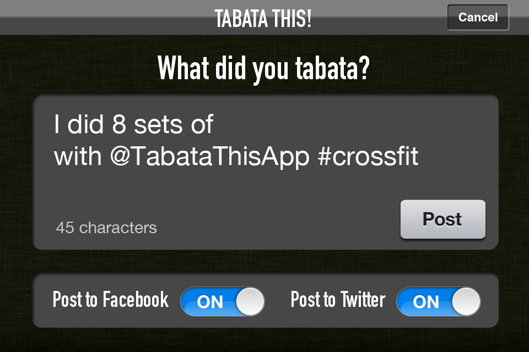The width and height of the screenshot is (529, 352).
Task: Click the blue ON label of Facebook switch
Action: click(210, 302)
